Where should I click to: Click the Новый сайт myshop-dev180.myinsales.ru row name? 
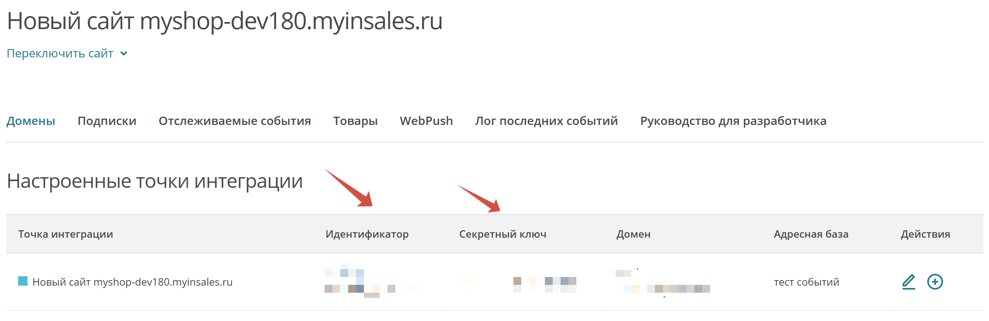pos(133,282)
